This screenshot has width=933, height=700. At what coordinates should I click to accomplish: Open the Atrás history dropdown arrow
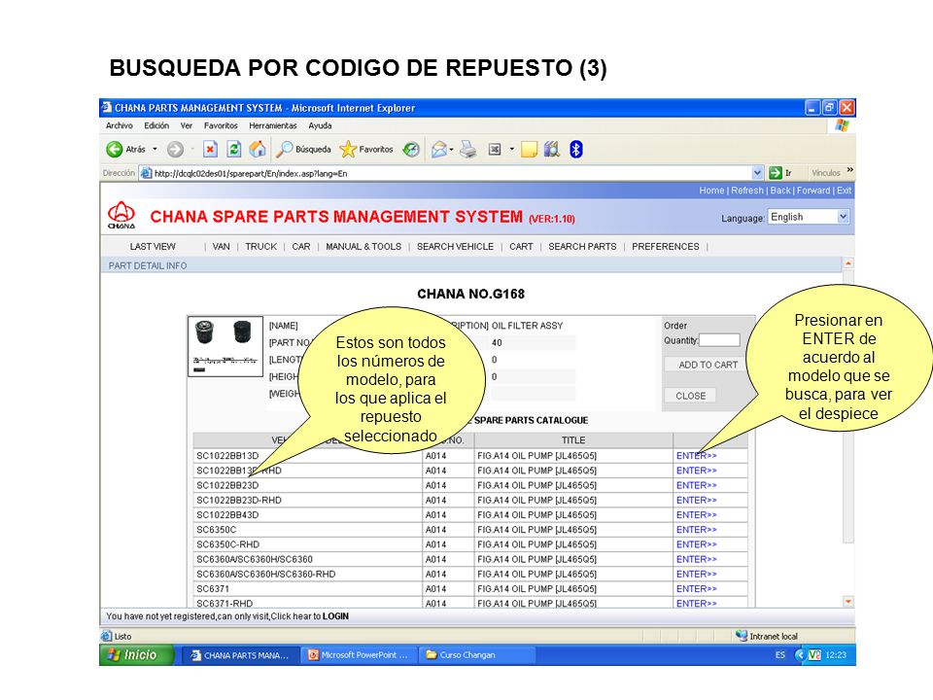tap(155, 149)
